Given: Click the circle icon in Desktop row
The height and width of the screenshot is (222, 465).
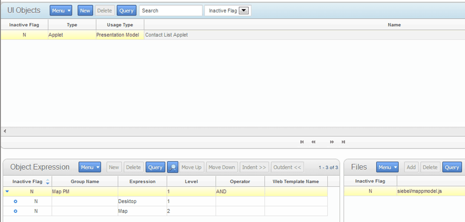Looking at the screenshot, I should click(x=15, y=201).
